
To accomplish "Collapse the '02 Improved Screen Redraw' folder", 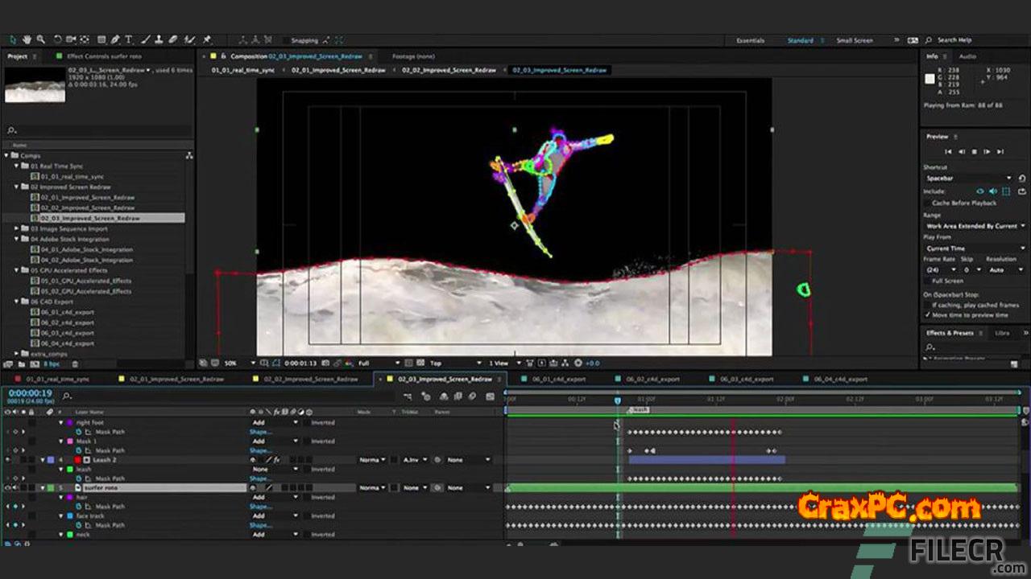I will click(16, 187).
